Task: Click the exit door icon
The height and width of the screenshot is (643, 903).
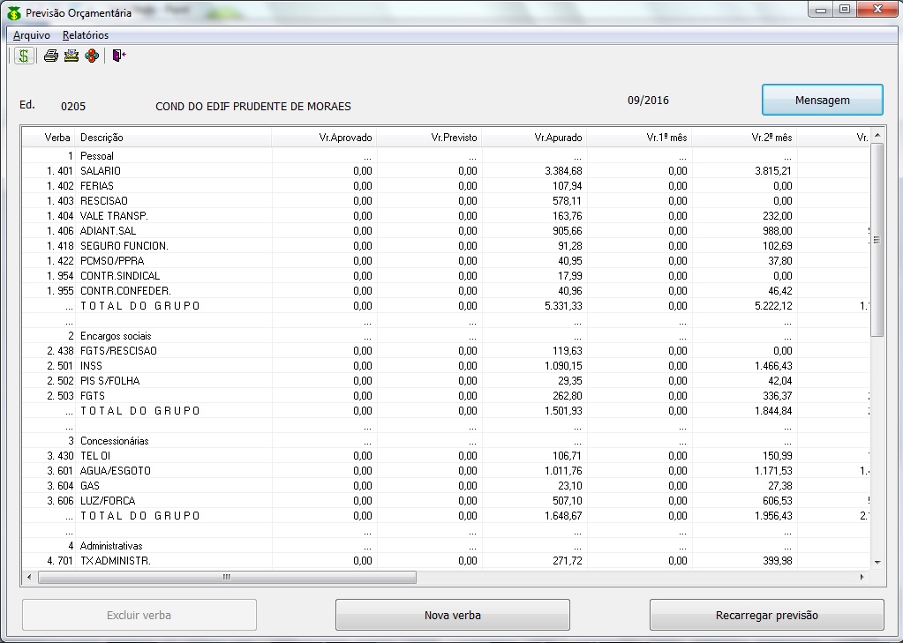Action: point(119,56)
